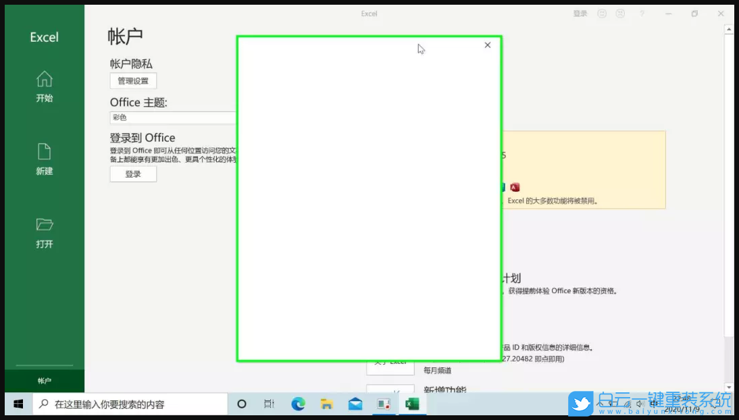Open File Explorer from the taskbar
Viewport: 739px width, 420px height.
coord(326,403)
